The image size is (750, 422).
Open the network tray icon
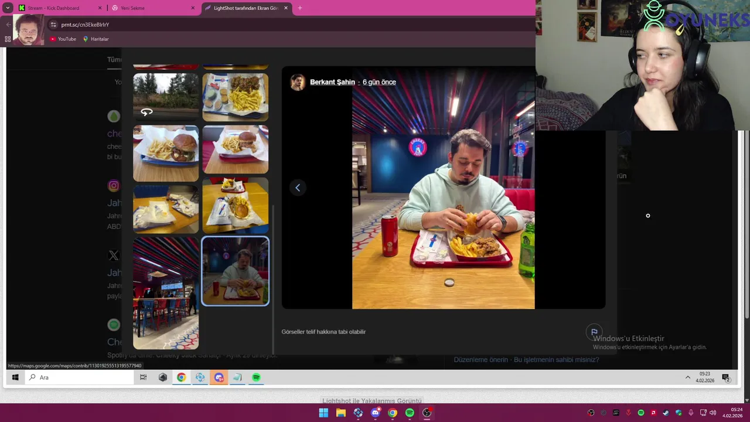(702, 413)
